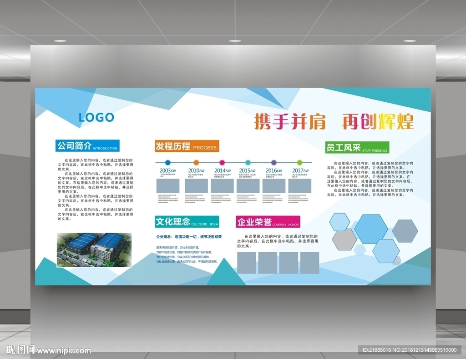Image resolution: width=466 pixels, height=359 pixels.
Task: Select the blue 2003 timeline dot
Action: (x=167, y=163)
